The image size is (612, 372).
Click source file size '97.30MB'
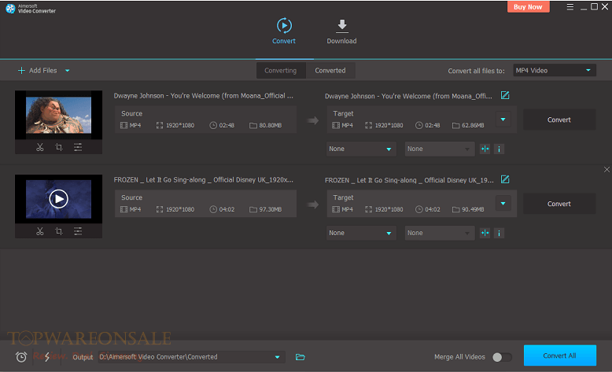[x=270, y=209]
